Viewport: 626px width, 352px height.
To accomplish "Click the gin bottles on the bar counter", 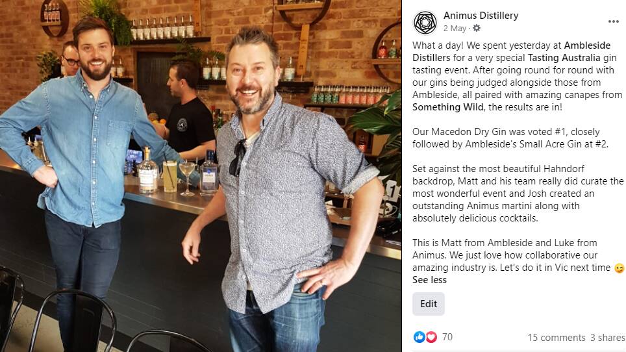I will pos(179,172).
